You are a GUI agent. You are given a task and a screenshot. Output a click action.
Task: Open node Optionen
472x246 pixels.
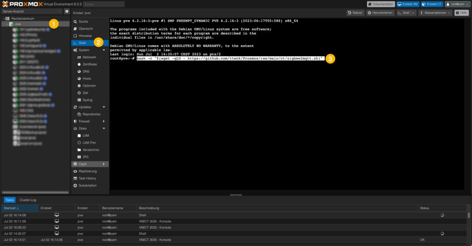(x=90, y=86)
